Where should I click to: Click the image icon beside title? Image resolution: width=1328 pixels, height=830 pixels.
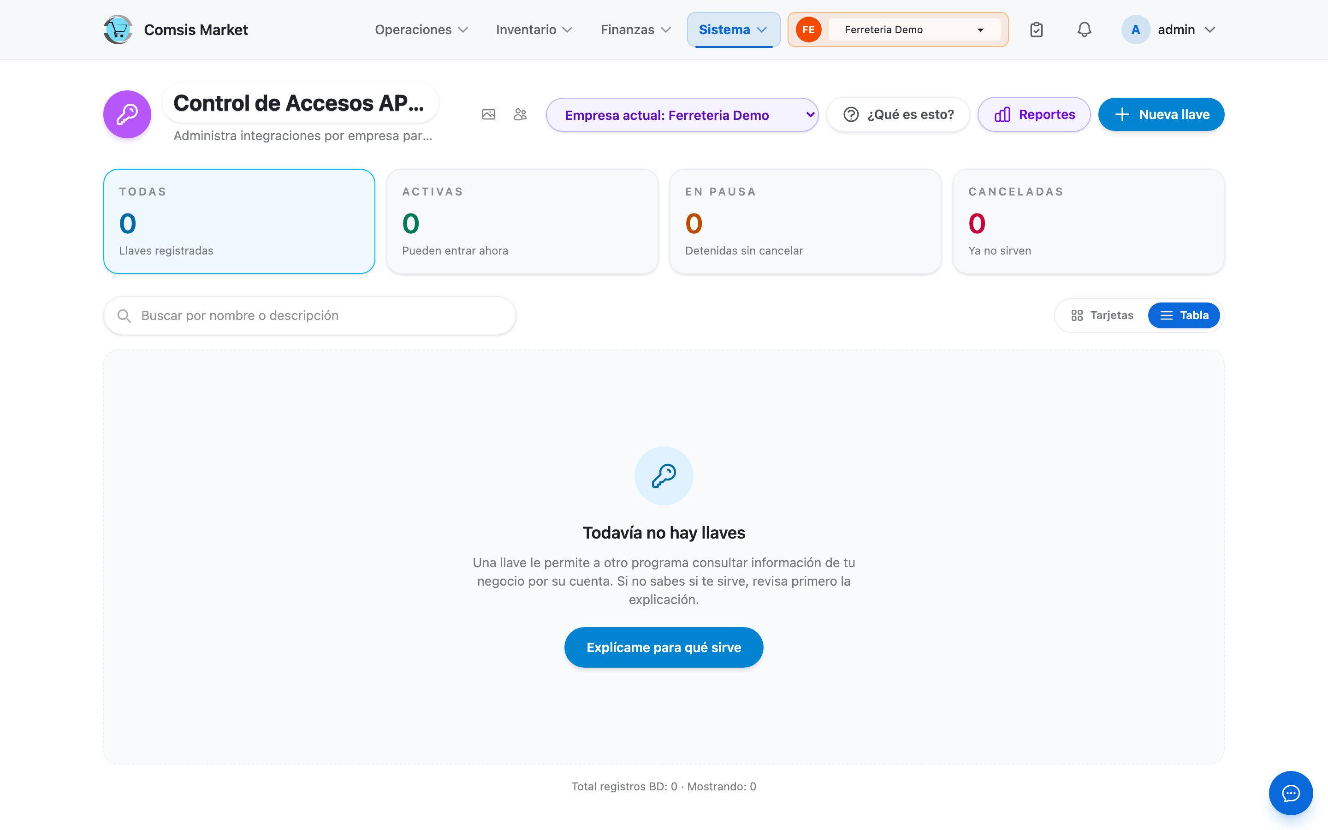point(488,114)
